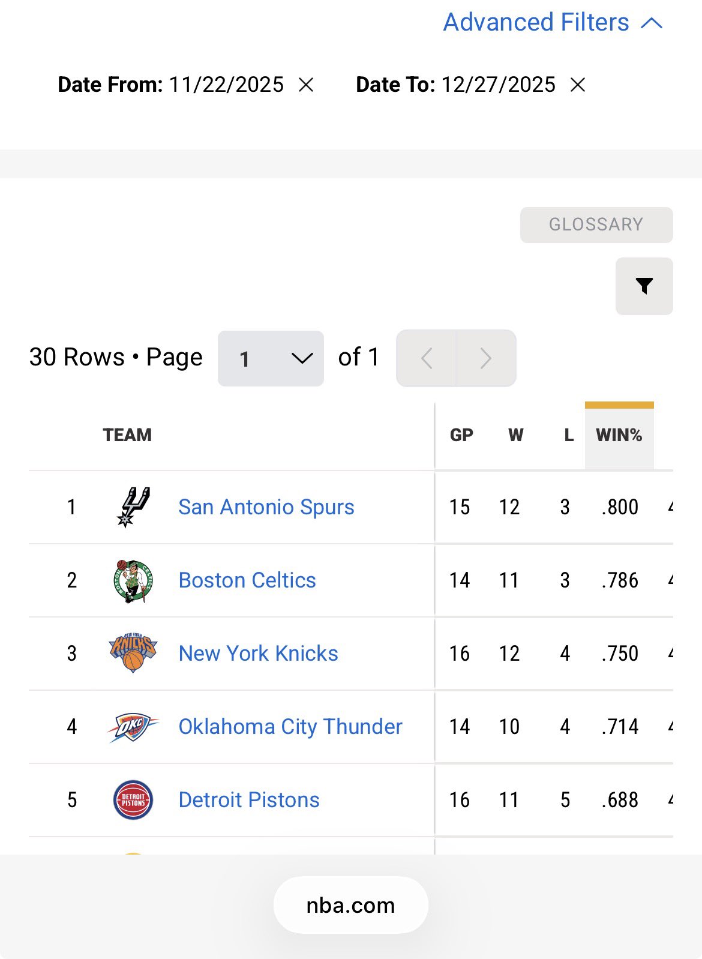This screenshot has width=702, height=959.
Task: Click the San Antonio Spurs logo
Action: point(133,507)
